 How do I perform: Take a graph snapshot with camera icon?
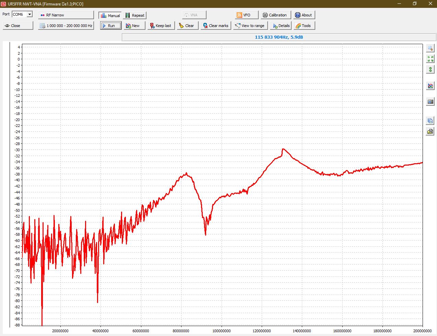[430, 102]
